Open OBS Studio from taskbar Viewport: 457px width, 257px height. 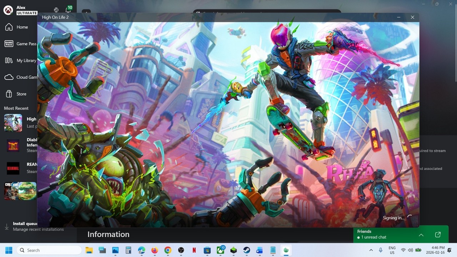click(181, 250)
